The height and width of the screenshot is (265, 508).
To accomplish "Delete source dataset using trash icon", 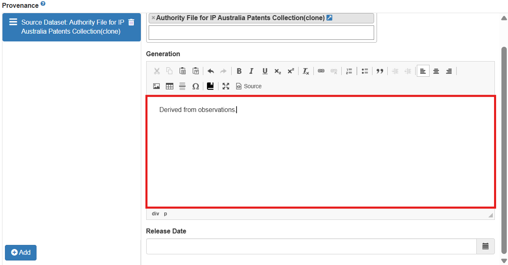I will [131, 22].
